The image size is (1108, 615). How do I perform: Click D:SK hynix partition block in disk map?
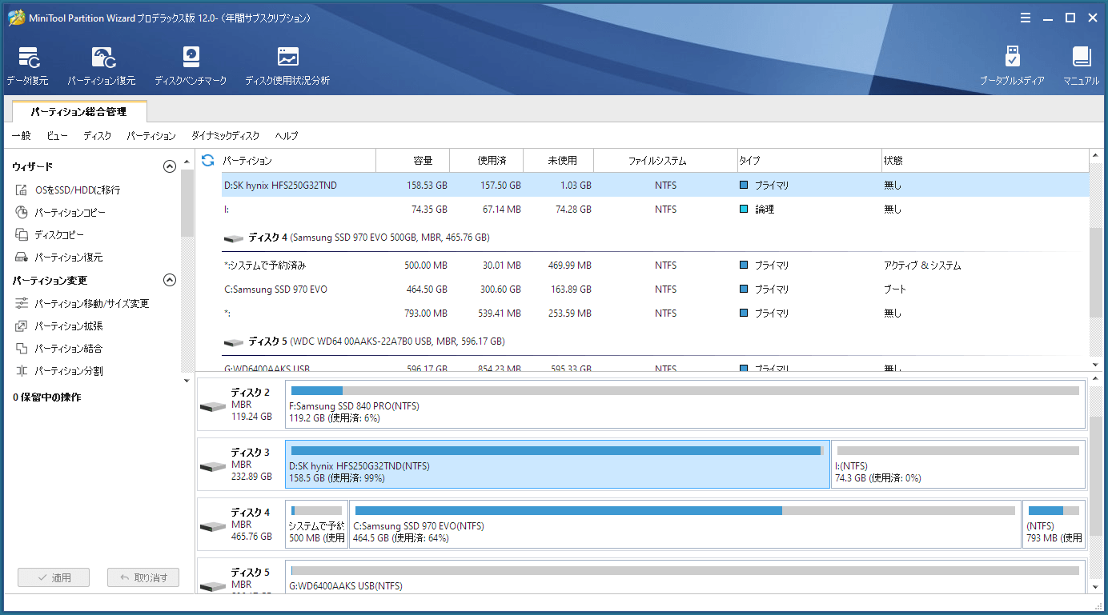click(557, 464)
